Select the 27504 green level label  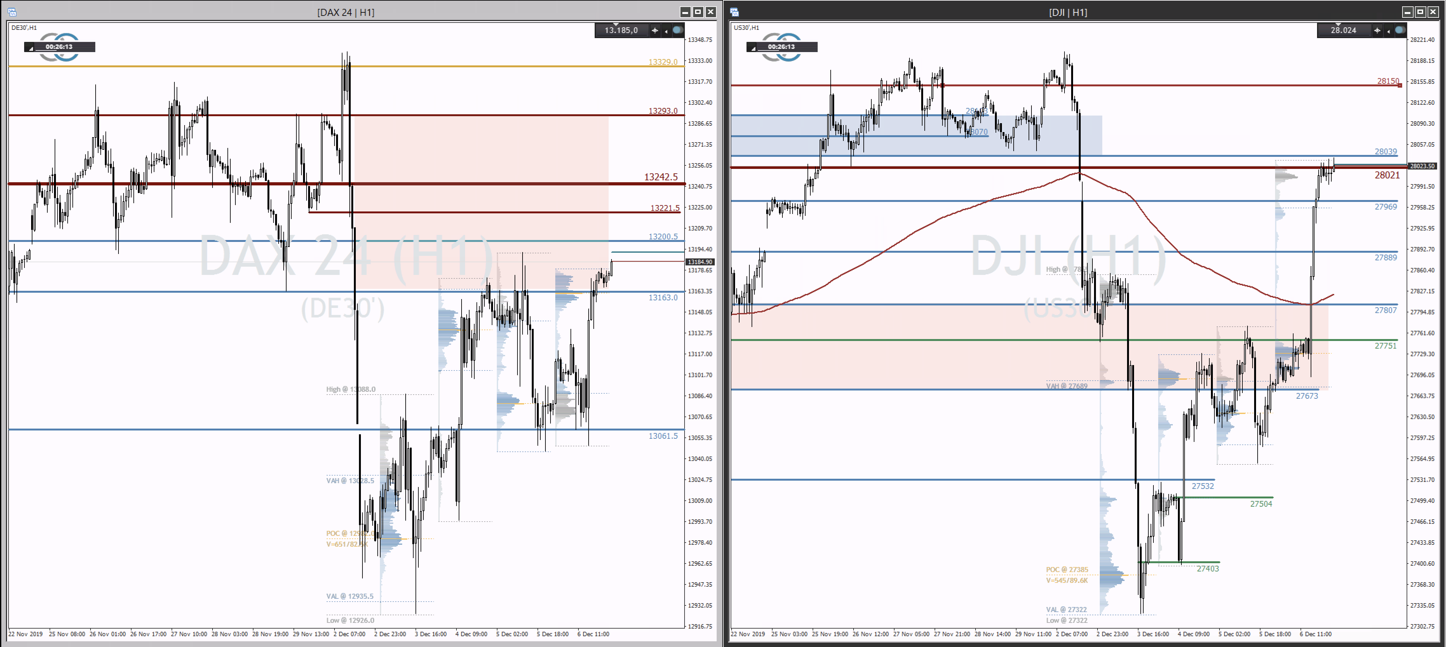tap(1261, 504)
